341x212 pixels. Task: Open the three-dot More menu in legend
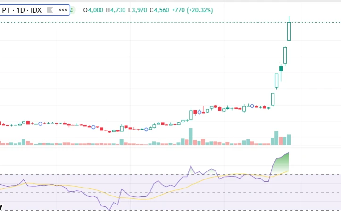tap(63, 10)
